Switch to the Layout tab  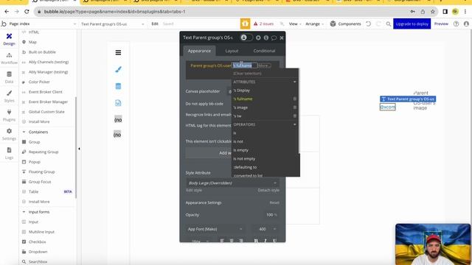(232, 51)
